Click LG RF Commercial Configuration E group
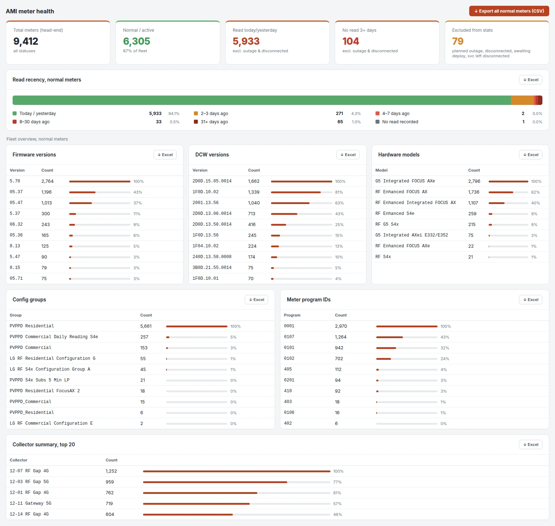Image resolution: width=555 pixels, height=526 pixels. (140, 424)
